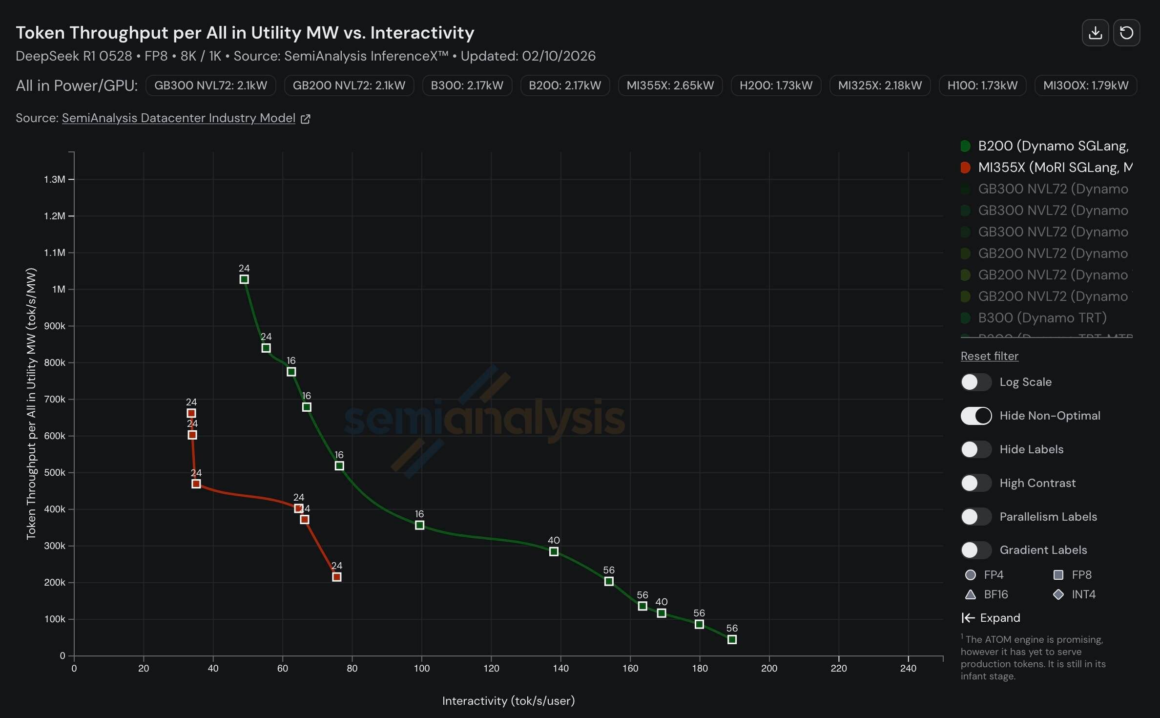The width and height of the screenshot is (1160, 718).
Task: Click the GB300 NVL72: 2.1kW power chip
Action: pos(210,85)
